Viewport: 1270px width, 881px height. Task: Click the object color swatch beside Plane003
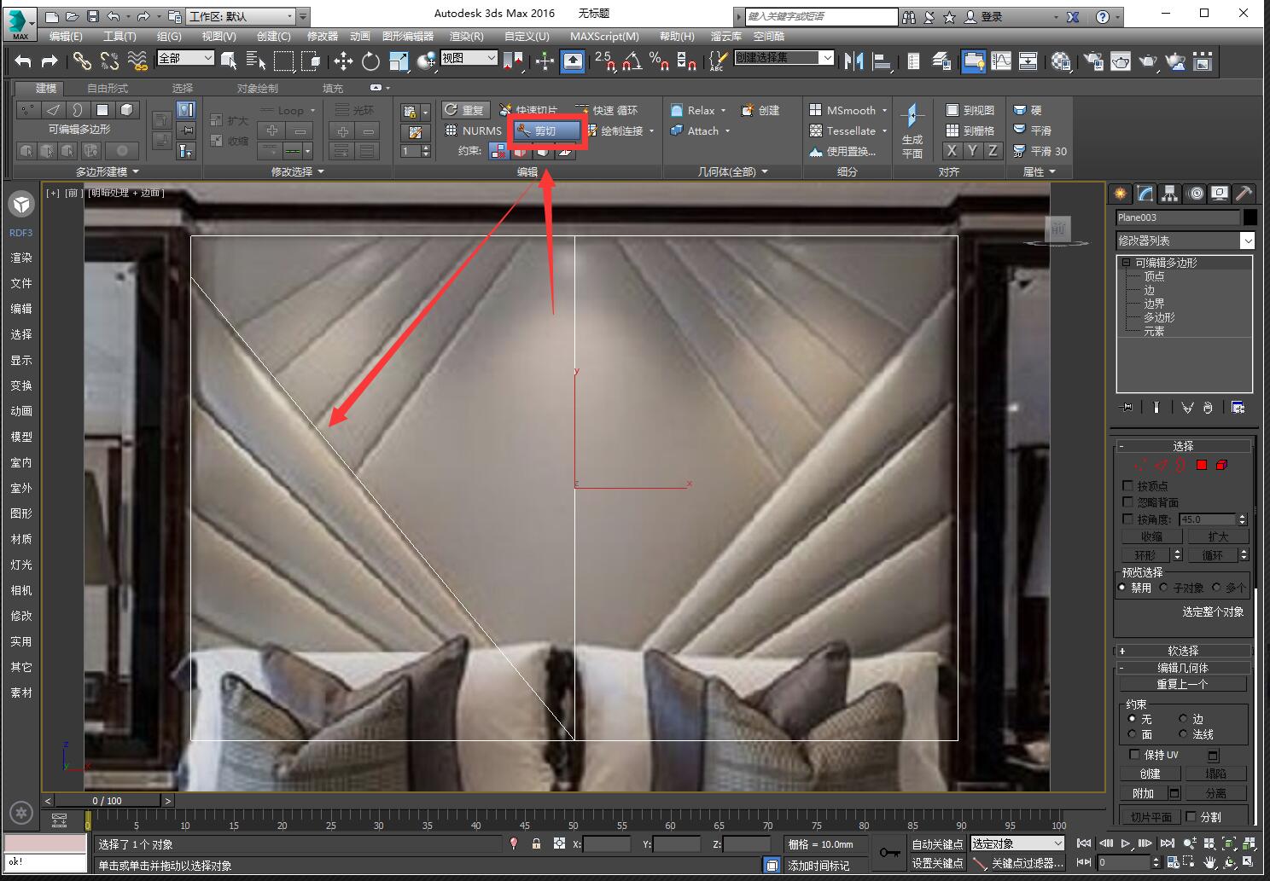pyautogui.click(x=1250, y=217)
